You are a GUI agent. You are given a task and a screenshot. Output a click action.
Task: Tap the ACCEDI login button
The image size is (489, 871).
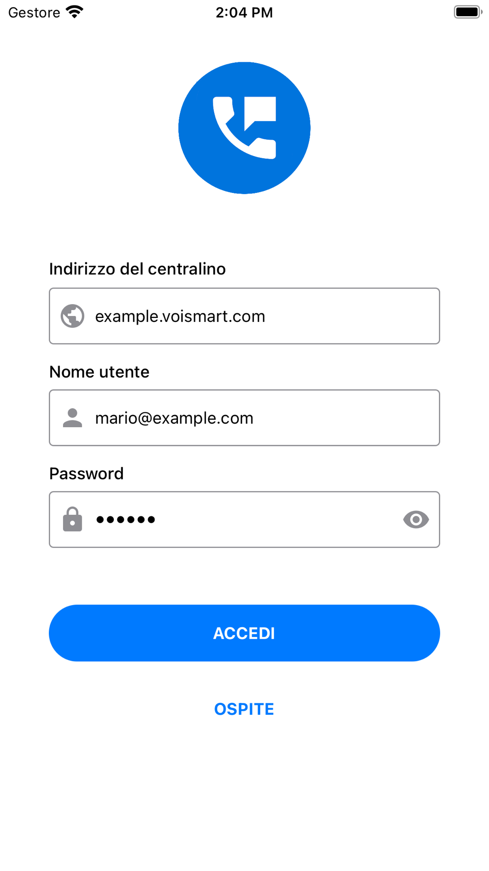click(x=244, y=633)
